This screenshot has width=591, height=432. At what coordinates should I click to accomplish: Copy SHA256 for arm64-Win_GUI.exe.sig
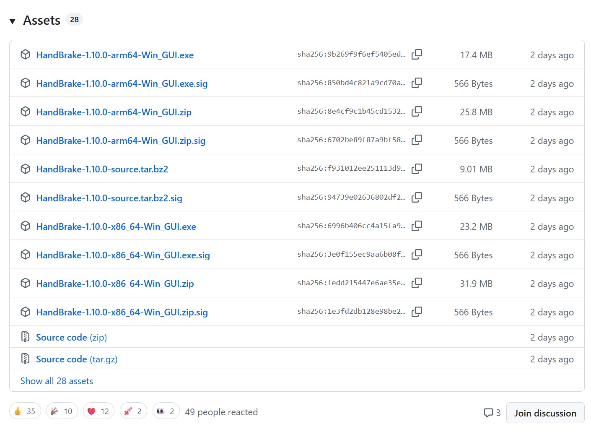(x=417, y=83)
